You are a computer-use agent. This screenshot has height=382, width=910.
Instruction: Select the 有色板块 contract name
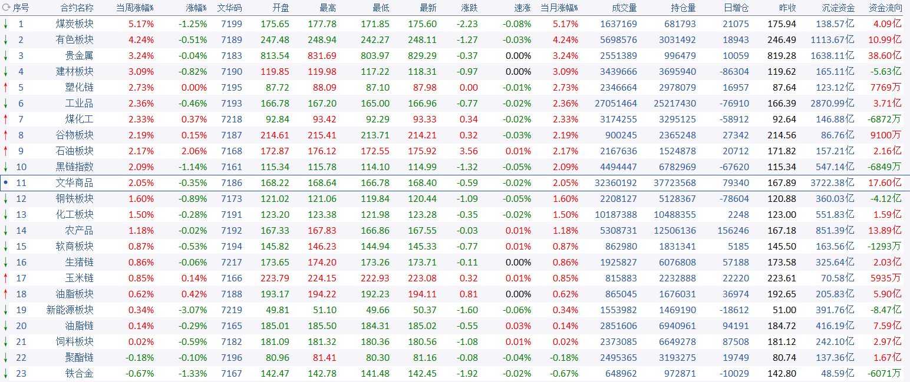[x=74, y=40]
